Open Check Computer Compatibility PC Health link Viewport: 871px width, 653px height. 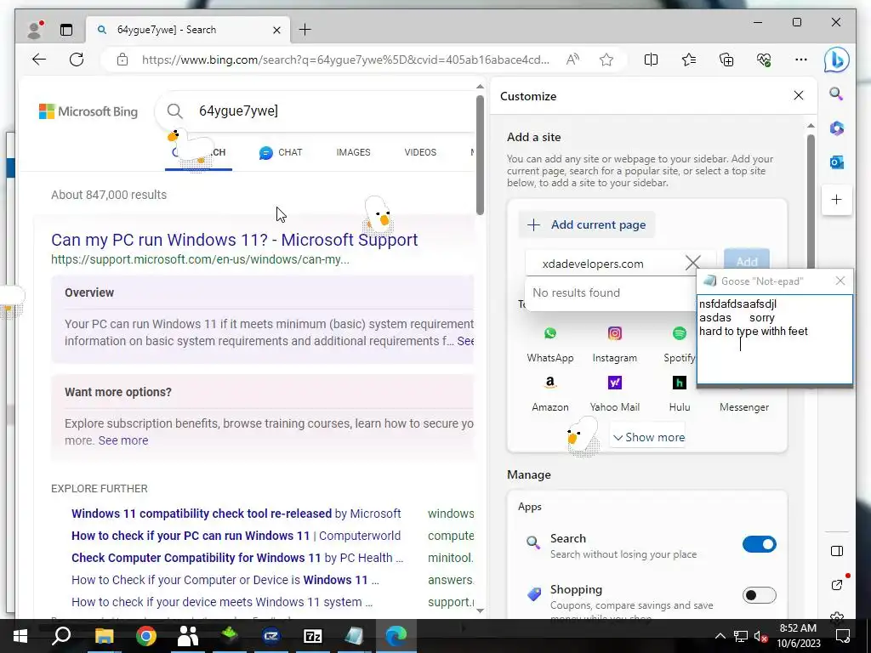point(237,558)
